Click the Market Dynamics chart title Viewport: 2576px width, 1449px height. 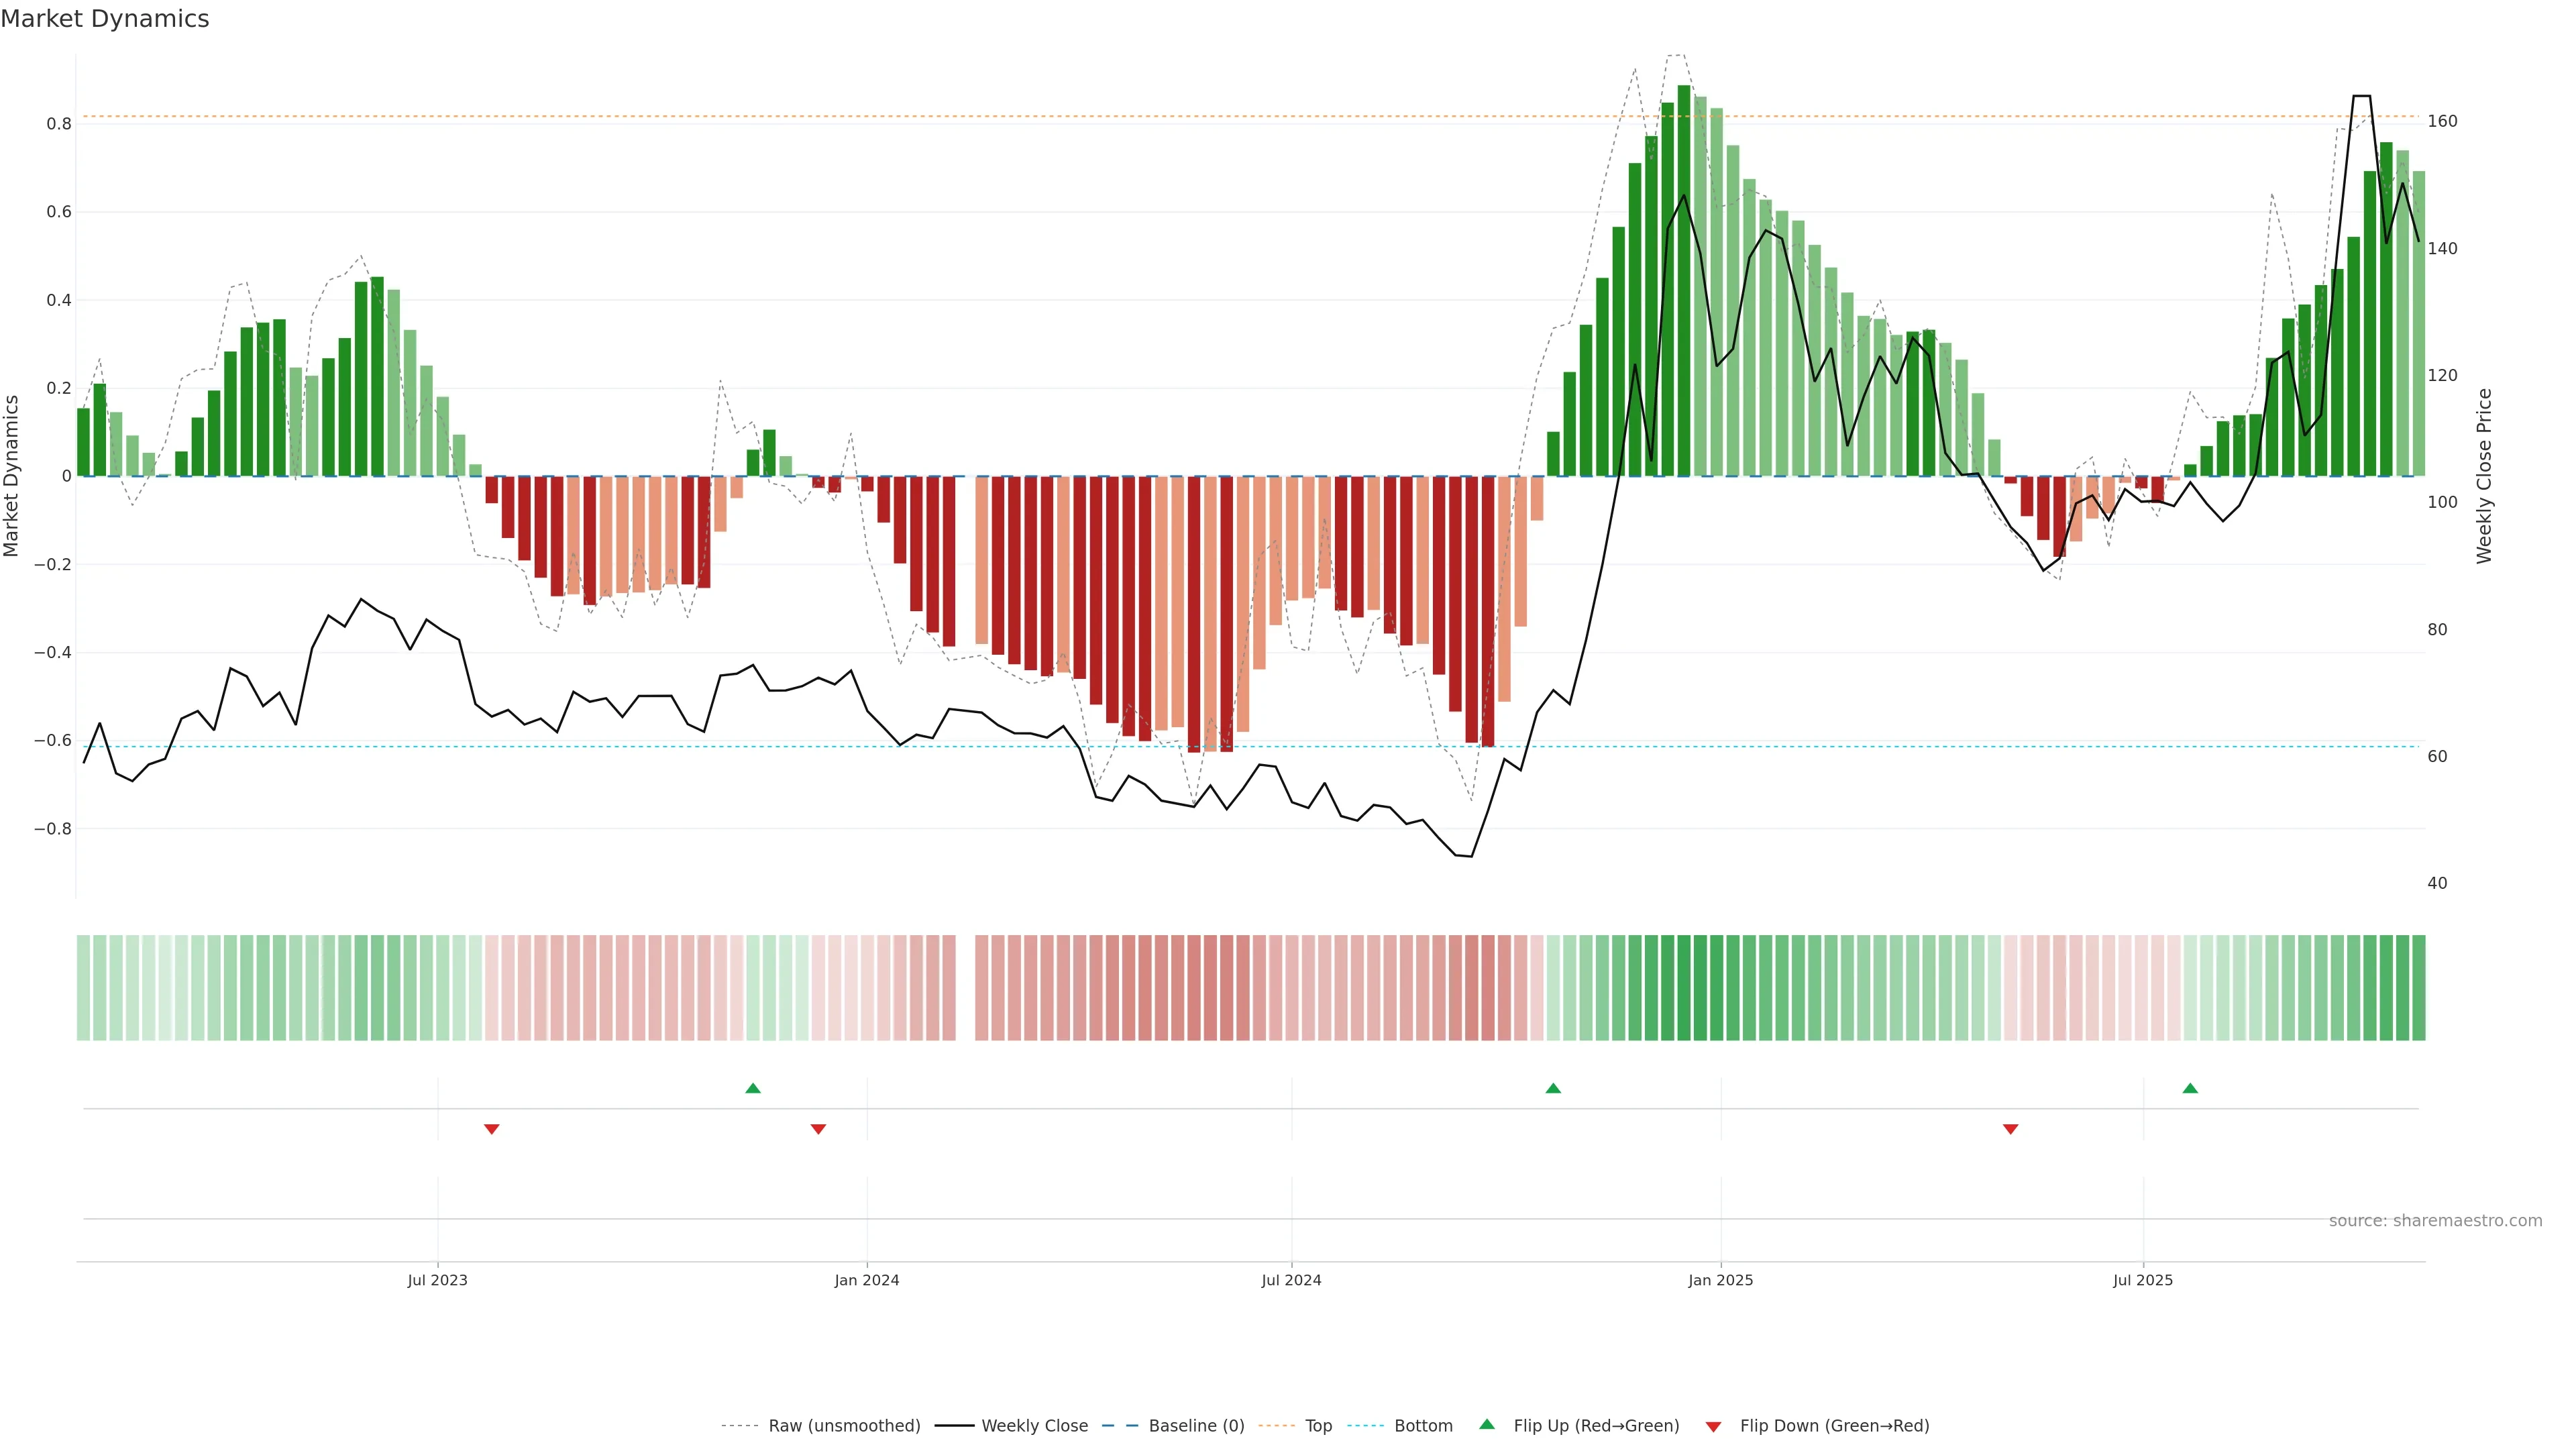coord(105,19)
